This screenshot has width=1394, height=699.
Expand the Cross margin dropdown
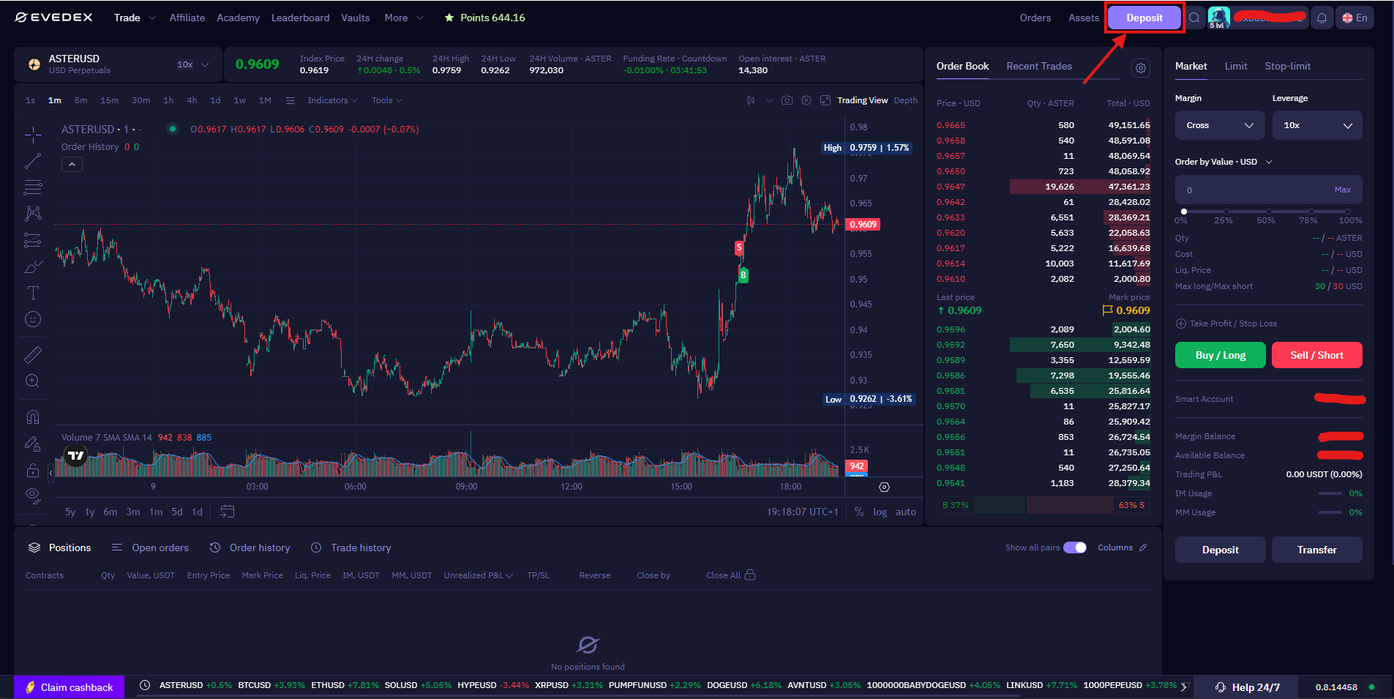[1219, 125]
